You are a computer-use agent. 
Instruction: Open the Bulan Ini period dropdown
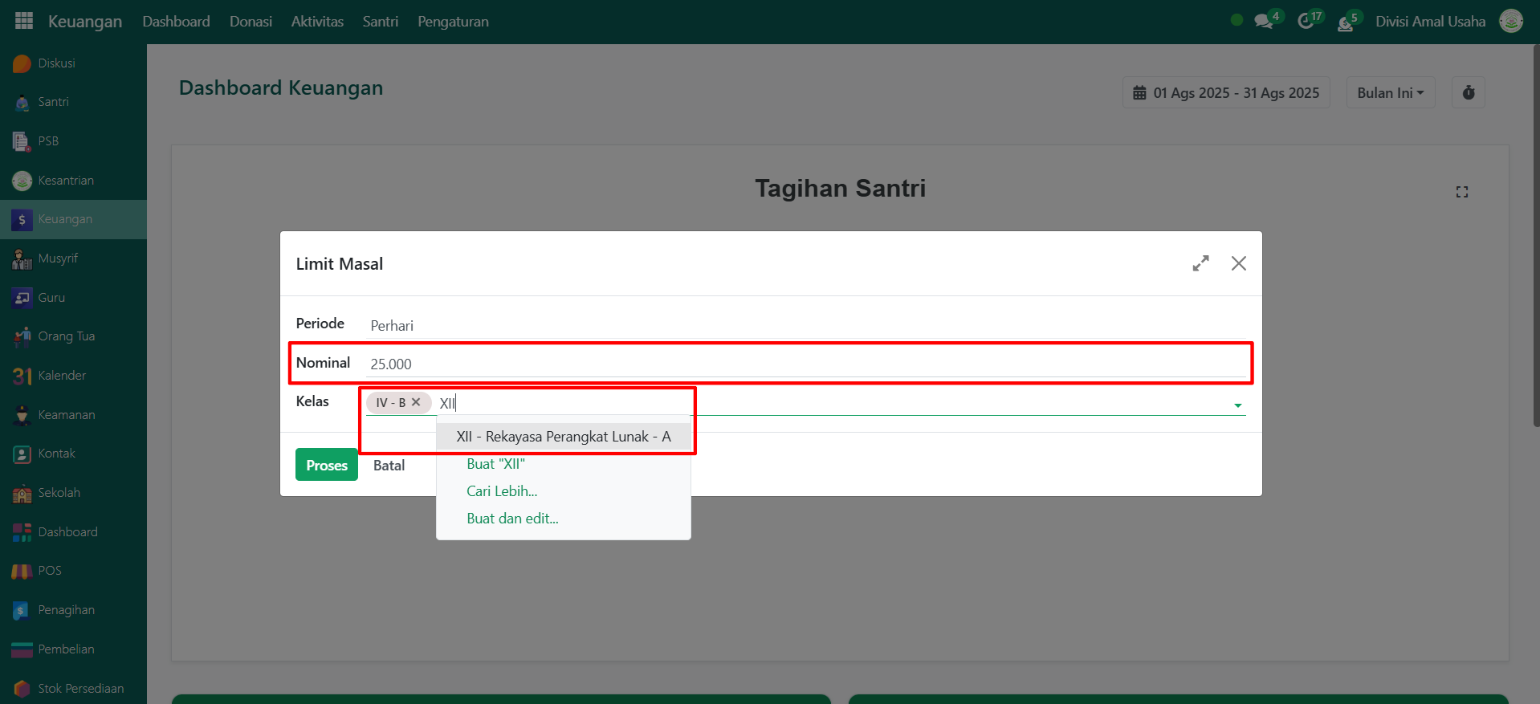pos(1390,93)
